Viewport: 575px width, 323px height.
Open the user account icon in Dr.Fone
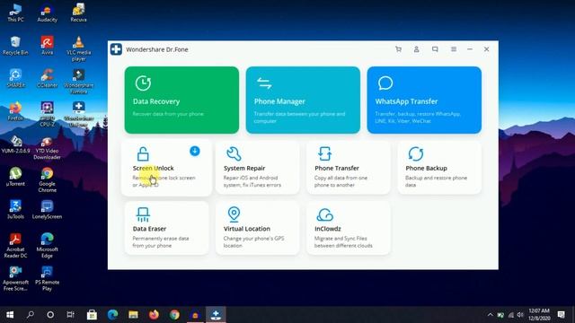(416, 49)
